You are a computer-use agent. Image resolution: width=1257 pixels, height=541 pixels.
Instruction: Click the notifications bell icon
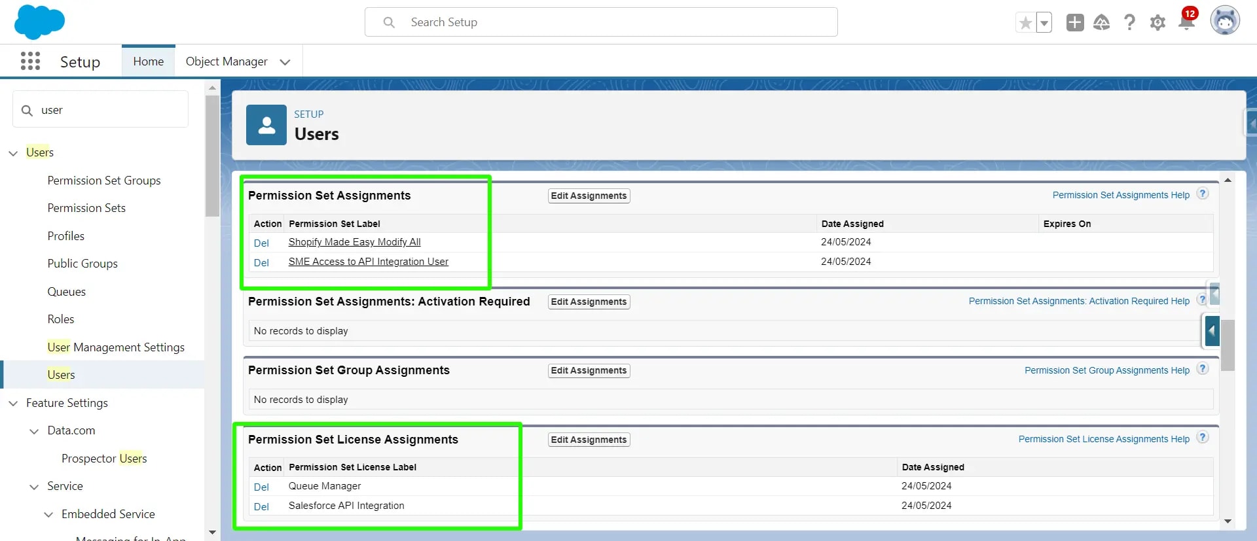pos(1186,22)
